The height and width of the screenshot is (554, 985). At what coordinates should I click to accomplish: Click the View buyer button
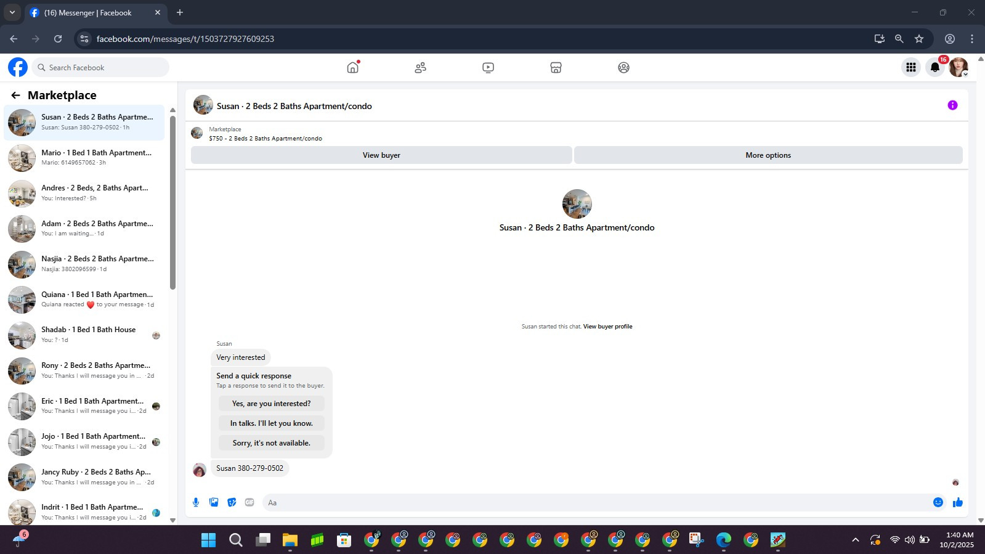point(381,155)
